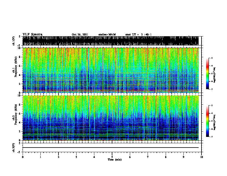Click the "ch.3(V)" axis label
227x176 pixels.
coord(14,148)
